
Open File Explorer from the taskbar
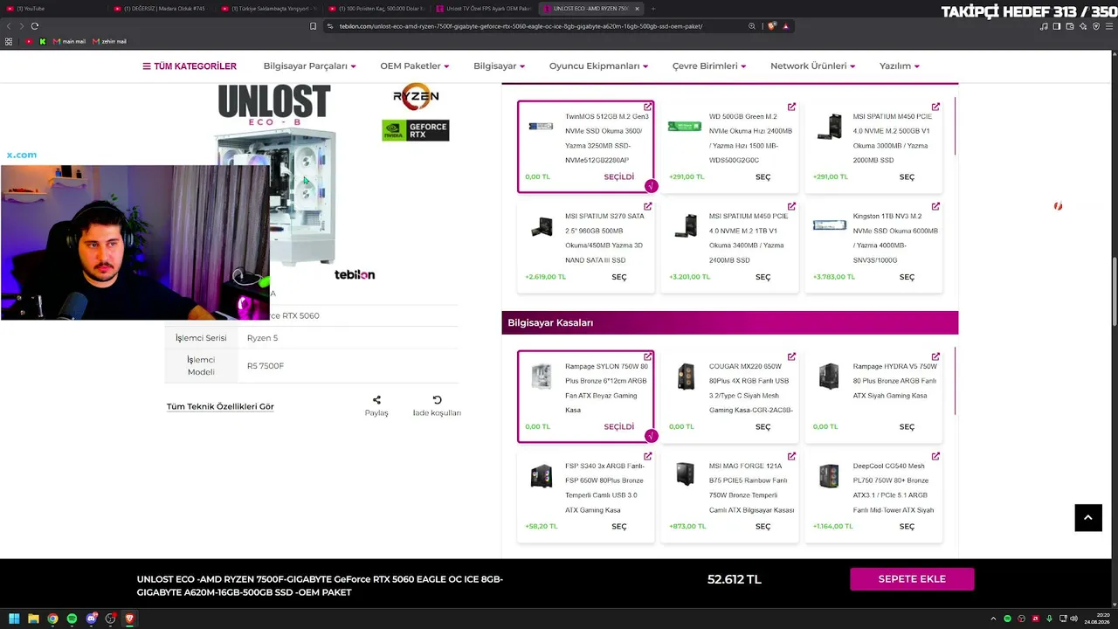[x=33, y=619]
